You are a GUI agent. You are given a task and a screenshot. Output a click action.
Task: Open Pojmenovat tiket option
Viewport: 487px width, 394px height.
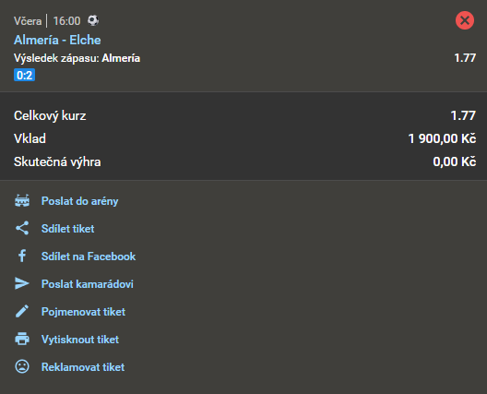tap(84, 312)
